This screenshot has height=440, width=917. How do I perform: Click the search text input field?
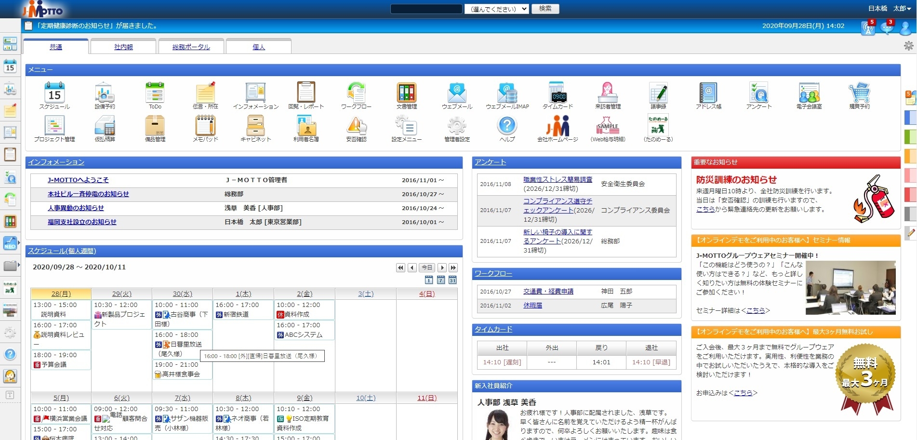(x=426, y=9)
